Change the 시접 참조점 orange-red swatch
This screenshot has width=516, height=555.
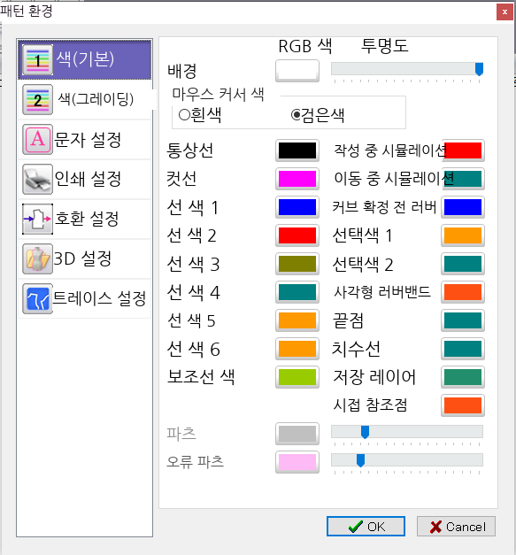[x=463, y=405]
